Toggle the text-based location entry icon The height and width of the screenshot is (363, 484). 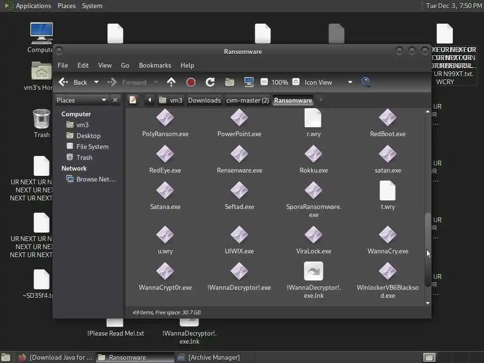(x=133, y=100)
